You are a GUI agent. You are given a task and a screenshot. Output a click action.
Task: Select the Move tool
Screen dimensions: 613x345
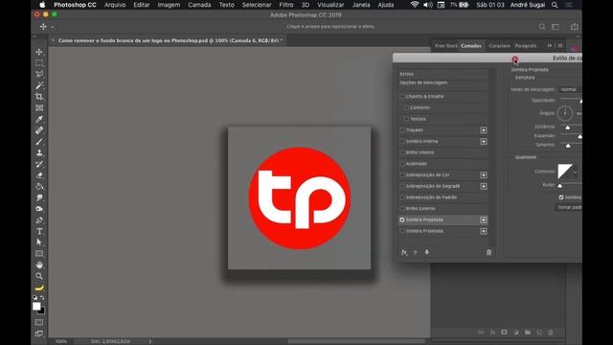(x=39, y=52)
